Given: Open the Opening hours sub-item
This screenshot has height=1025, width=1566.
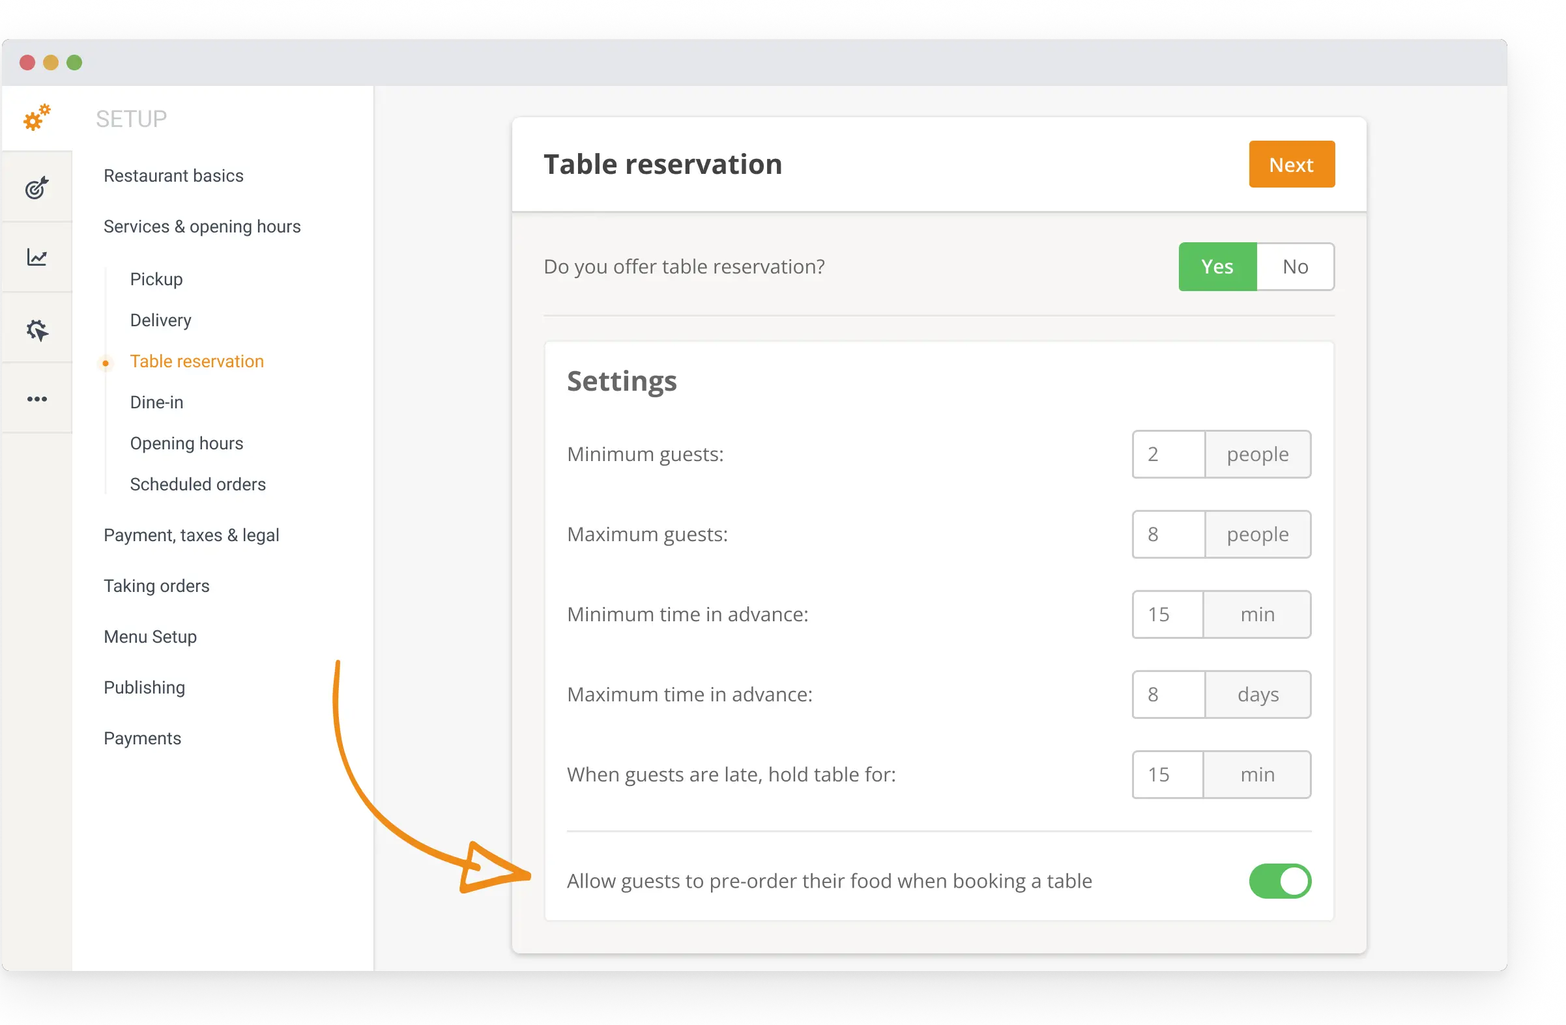Looking at the screenshot, I should [x=186, y=443].
